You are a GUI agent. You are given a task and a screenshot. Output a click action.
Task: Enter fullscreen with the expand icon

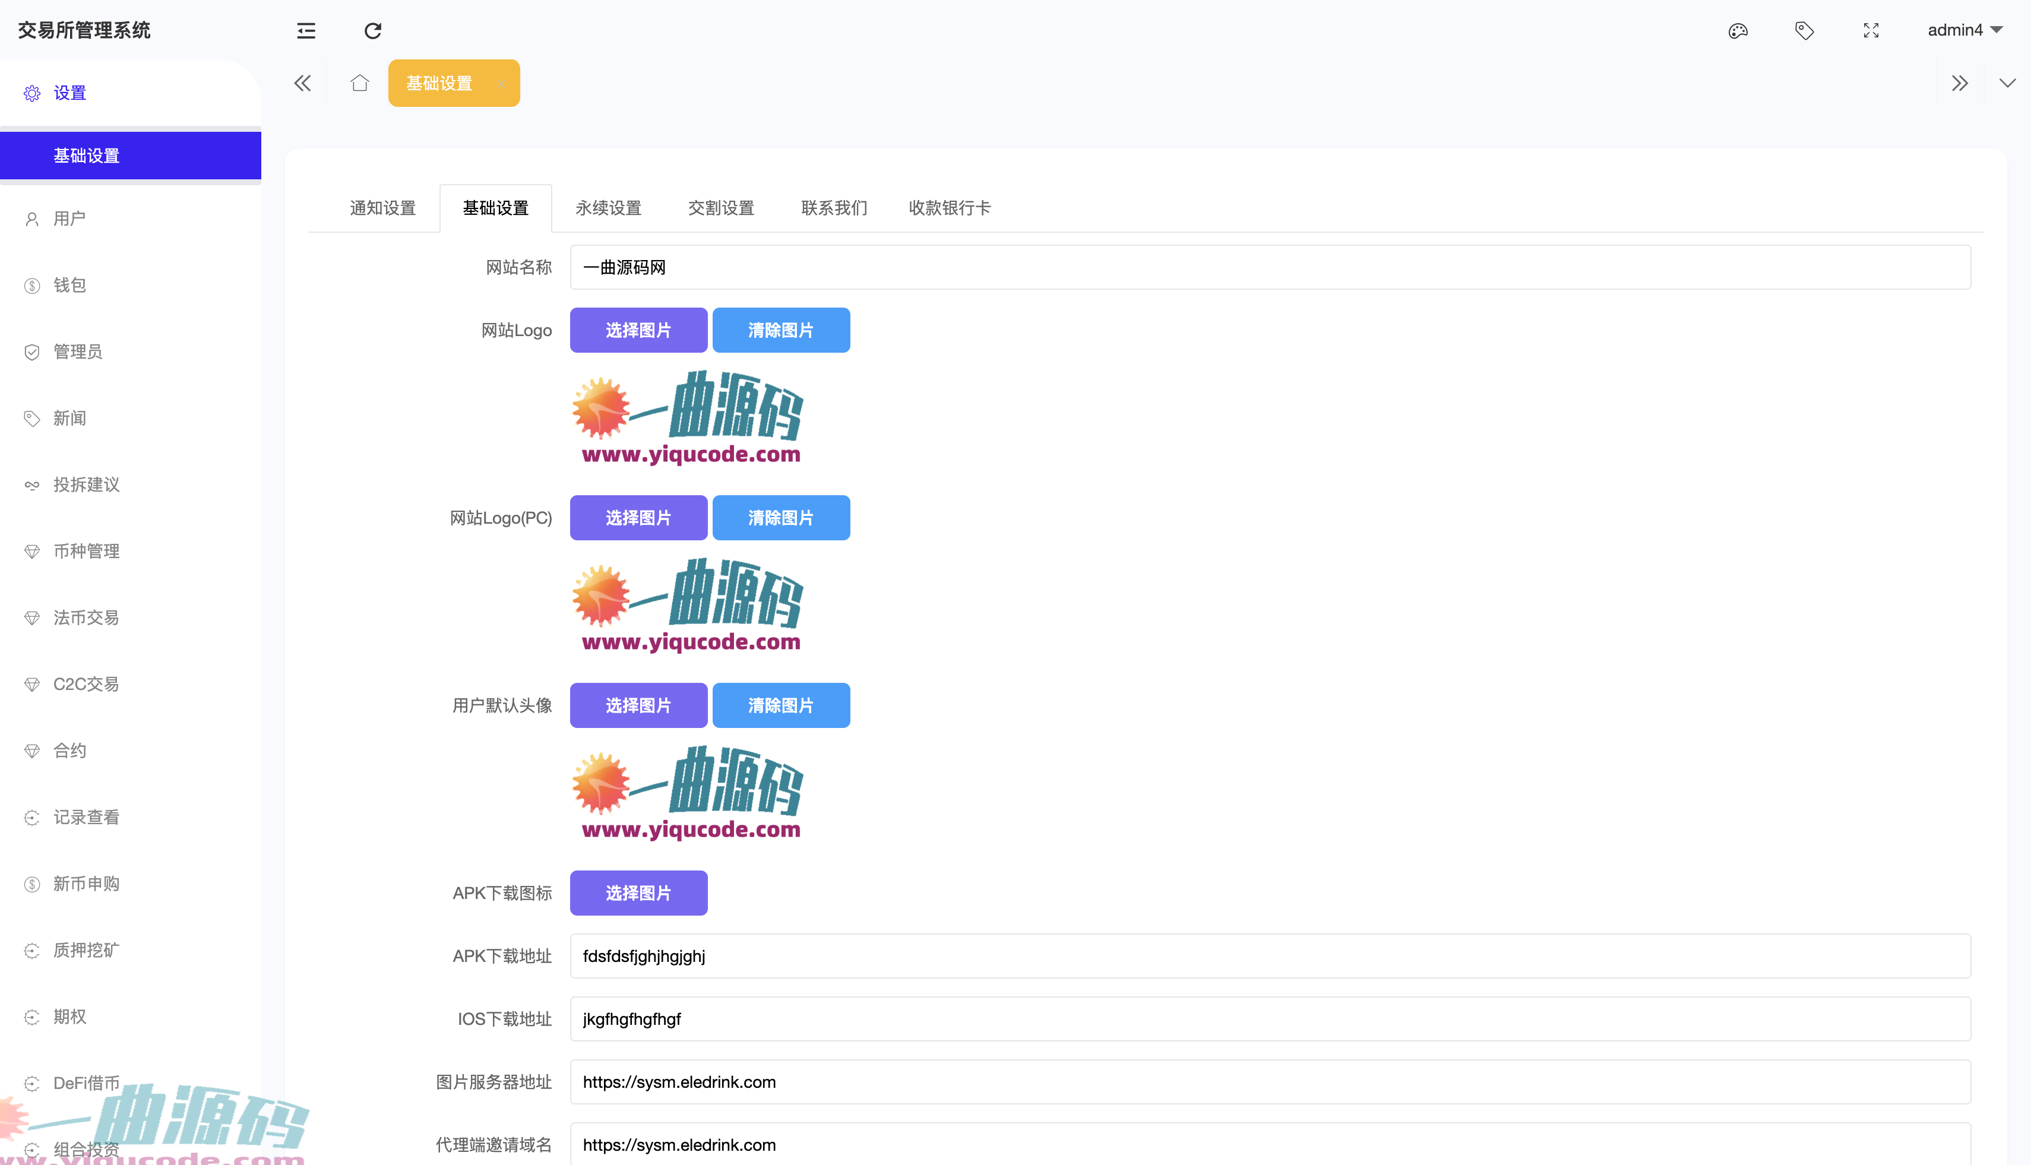1871,30
